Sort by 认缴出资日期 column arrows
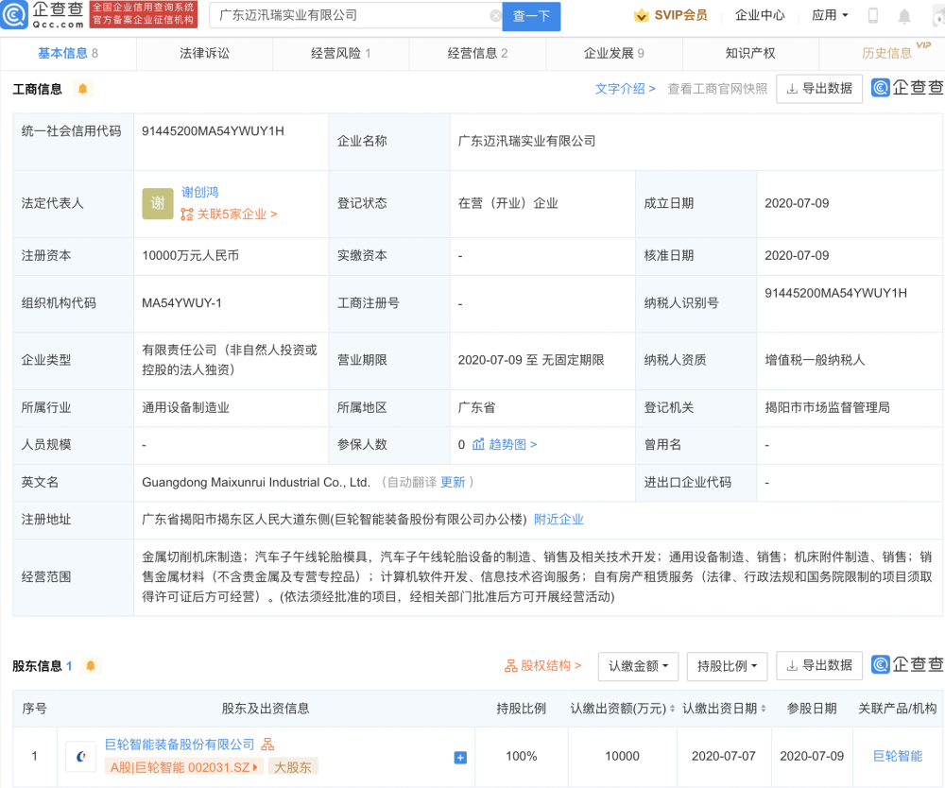The height and width of the screenshot is (788, 945). [x=763, y=709]
